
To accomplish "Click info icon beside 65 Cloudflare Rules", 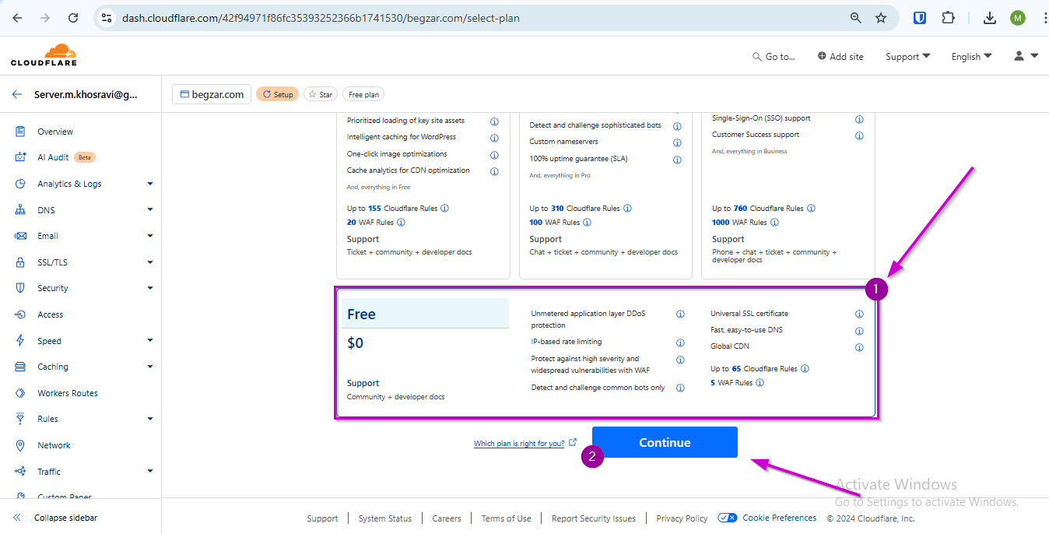I will coord(805,368).
